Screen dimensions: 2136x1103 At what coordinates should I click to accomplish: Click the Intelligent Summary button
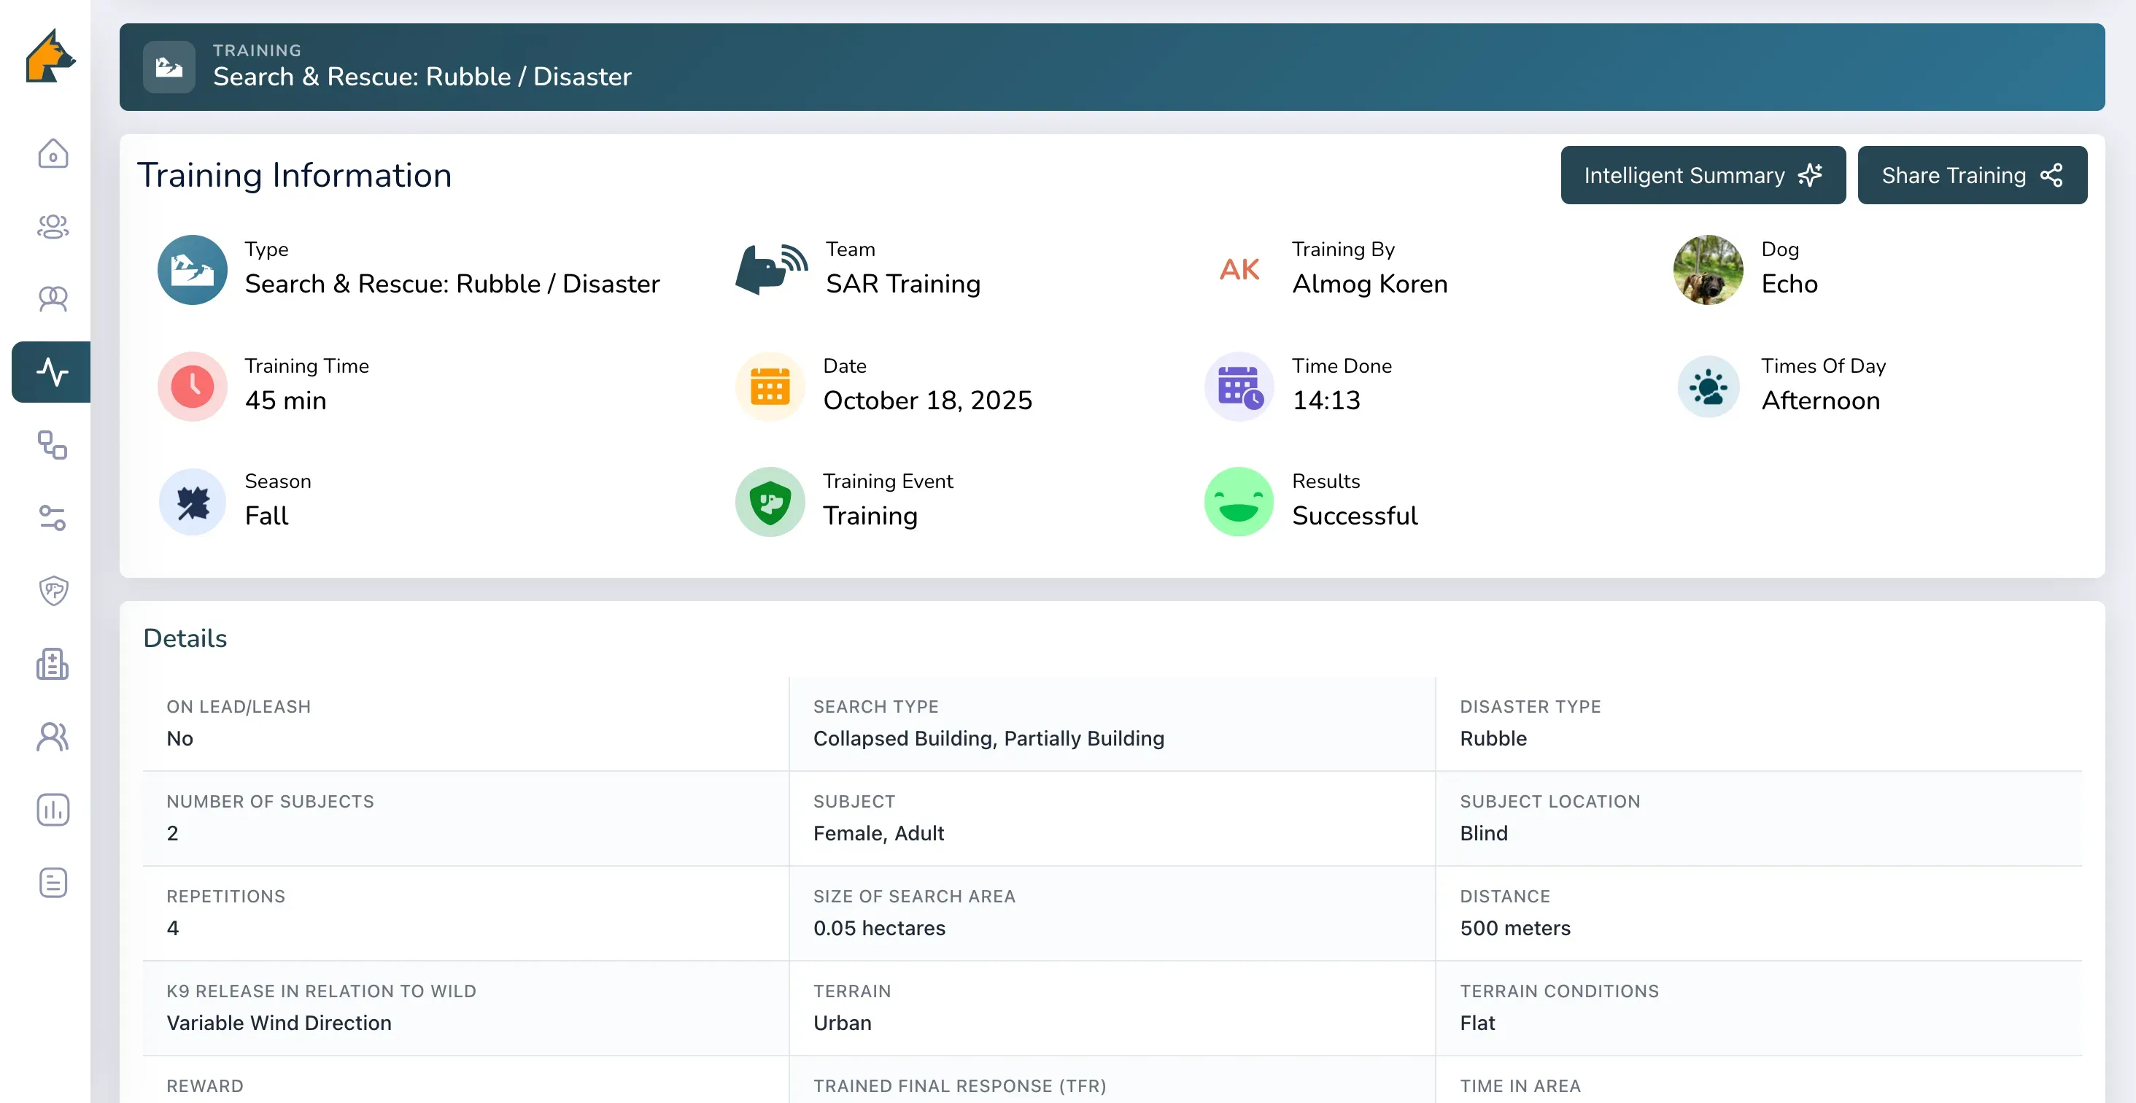[x=1703, y=175]
